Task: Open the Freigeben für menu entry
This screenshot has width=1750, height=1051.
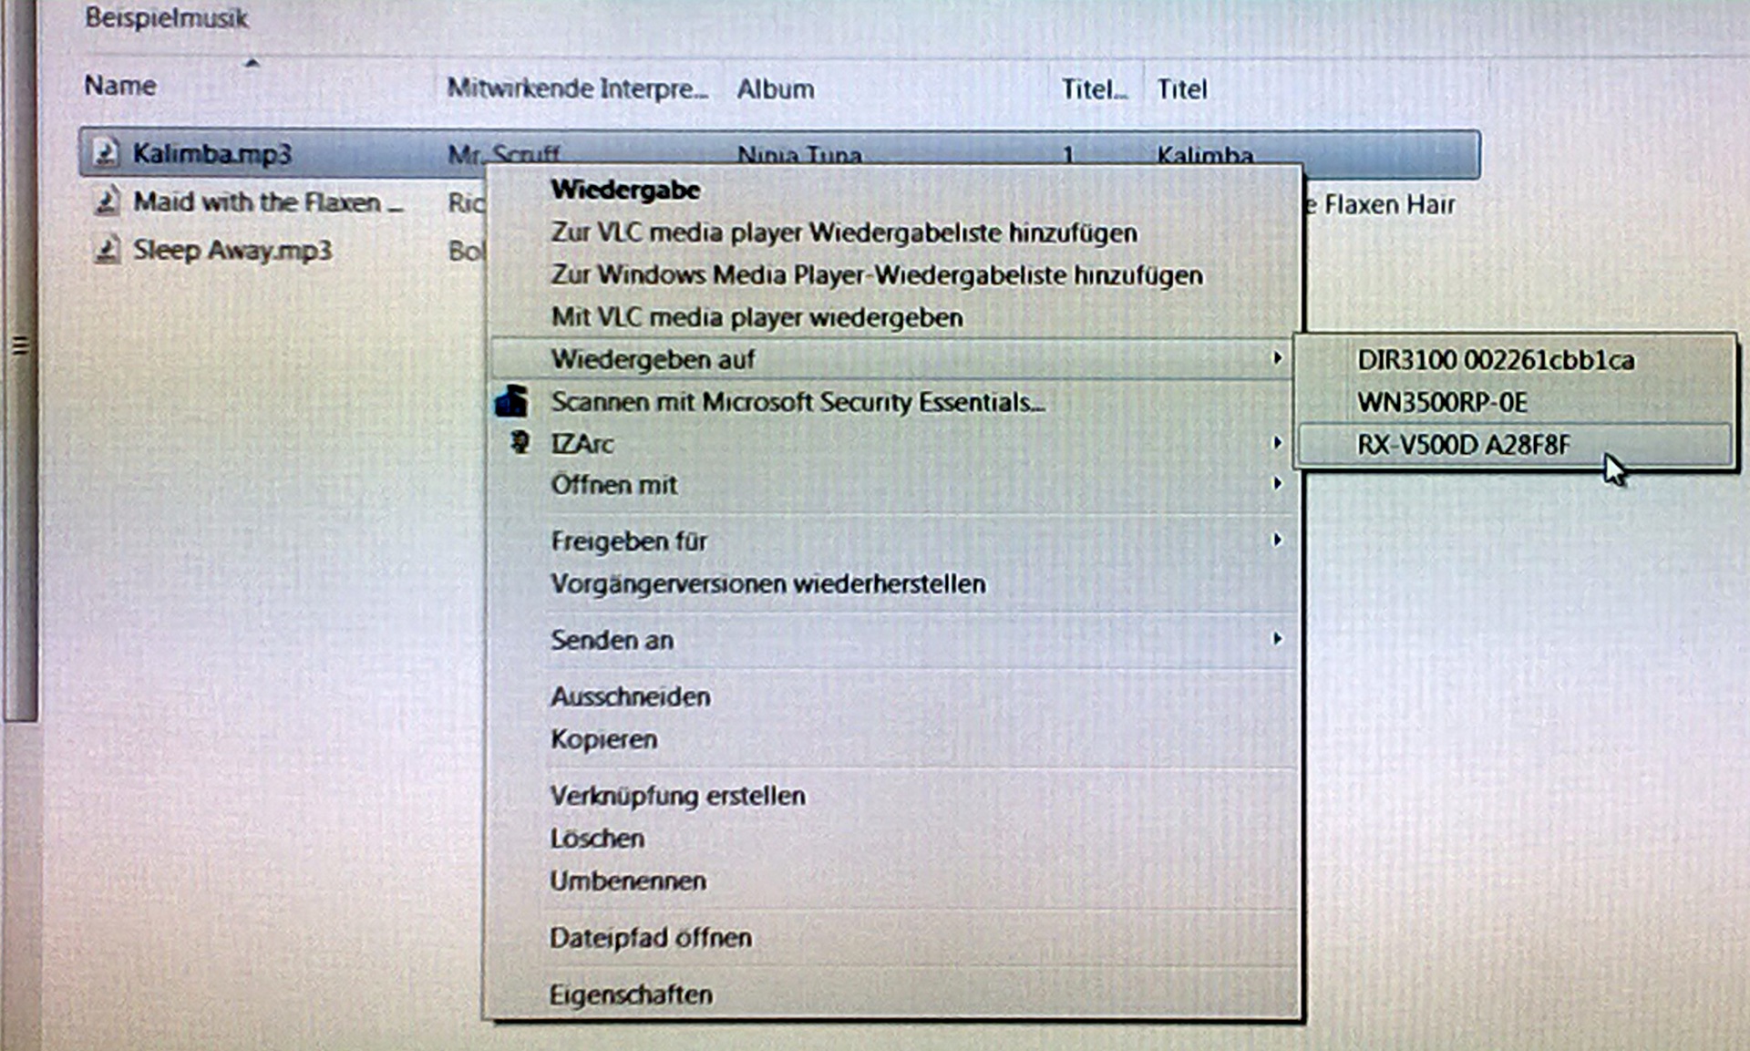Action: tap(629, 541)
